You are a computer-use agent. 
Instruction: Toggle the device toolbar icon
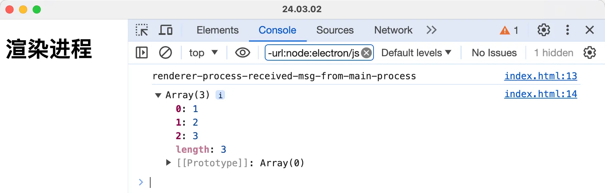(x=166, y=30)
